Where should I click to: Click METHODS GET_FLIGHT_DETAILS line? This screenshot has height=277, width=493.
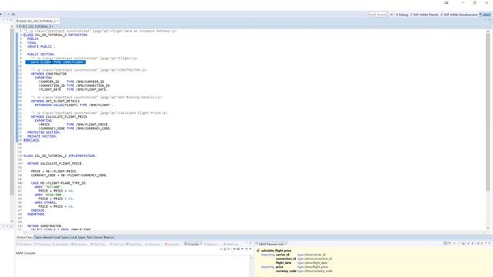click(55, 101)
